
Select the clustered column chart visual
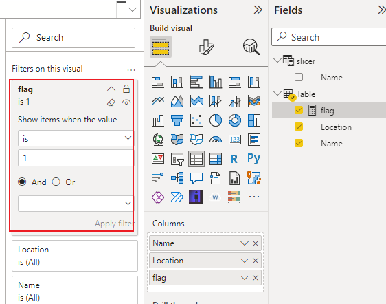216,82
